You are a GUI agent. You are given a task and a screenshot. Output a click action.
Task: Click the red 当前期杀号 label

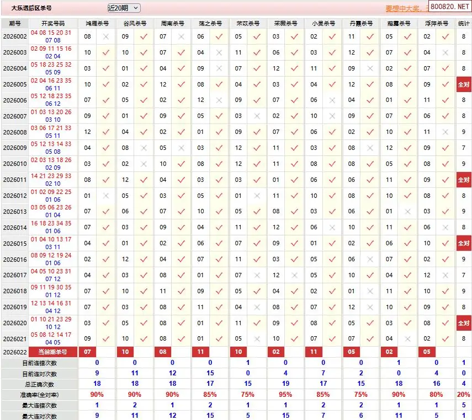(53, 352)
